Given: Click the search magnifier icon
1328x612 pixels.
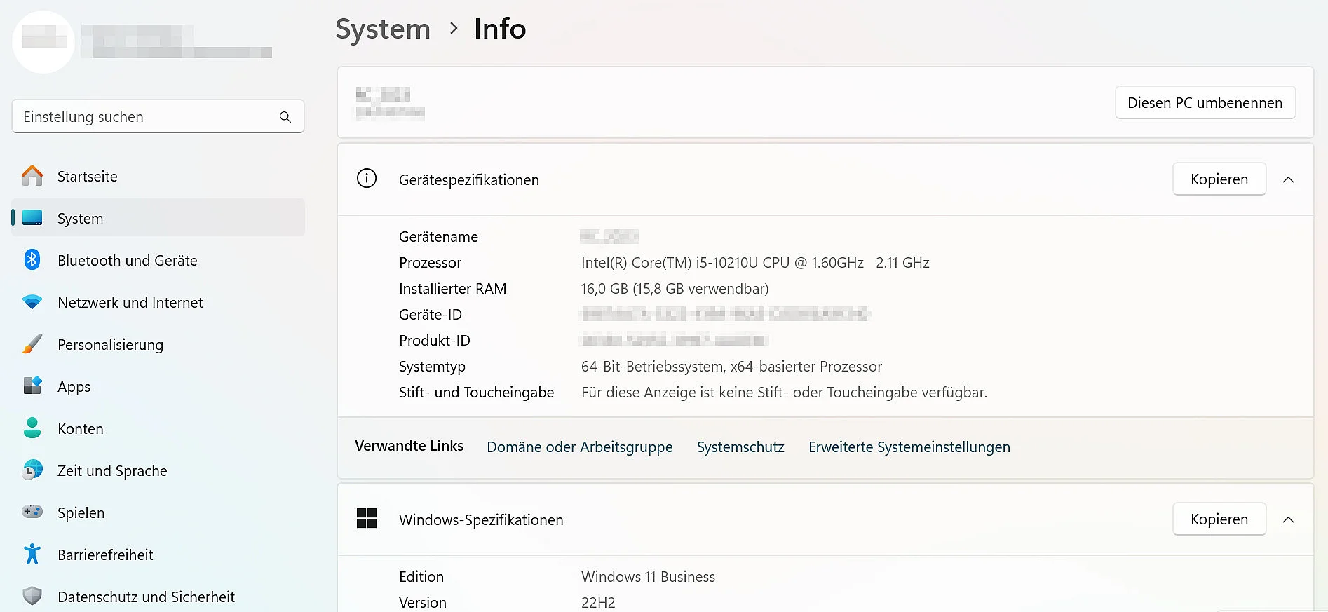Looking at the screenshot, I should [285, 117].
